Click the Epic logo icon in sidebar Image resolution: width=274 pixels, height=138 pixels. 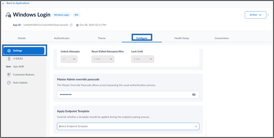tap(9, 67)
